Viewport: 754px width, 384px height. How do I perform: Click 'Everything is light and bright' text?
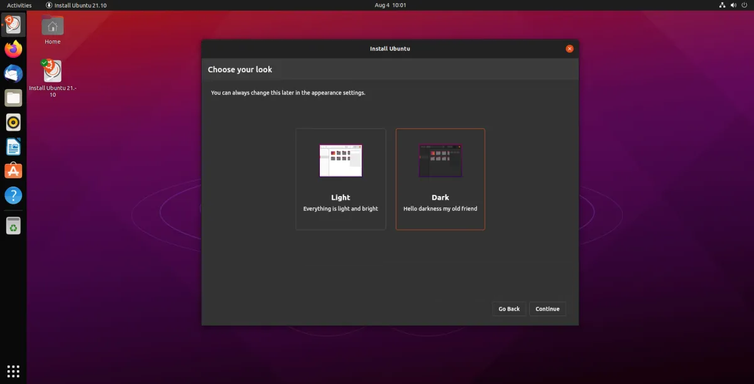click(341, 209)
